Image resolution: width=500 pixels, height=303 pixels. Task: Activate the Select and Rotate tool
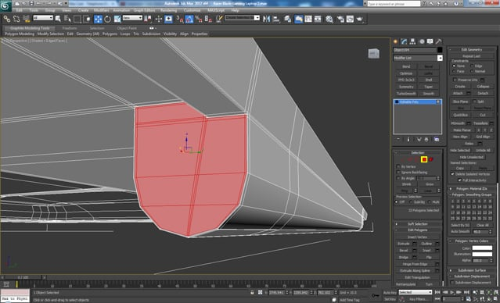[107, 19]
